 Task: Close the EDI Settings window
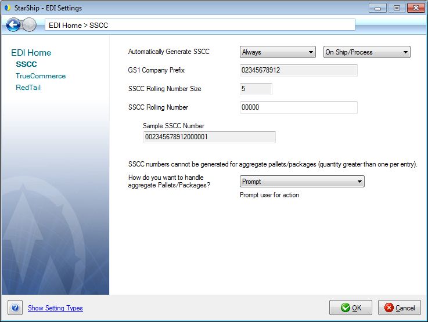coord(416,8)
